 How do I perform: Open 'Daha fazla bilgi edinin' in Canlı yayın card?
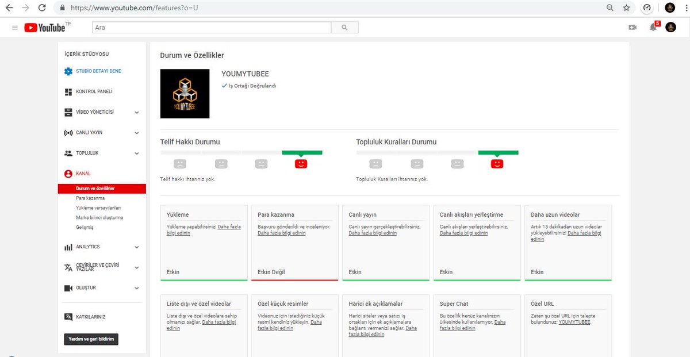(x=373, y=233)
